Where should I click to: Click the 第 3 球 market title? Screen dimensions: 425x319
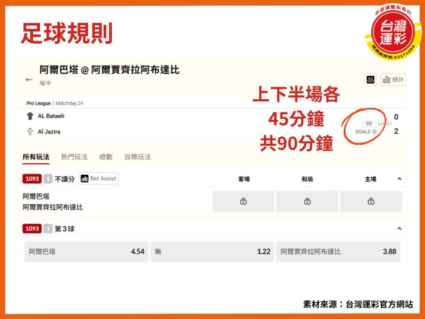64,229
